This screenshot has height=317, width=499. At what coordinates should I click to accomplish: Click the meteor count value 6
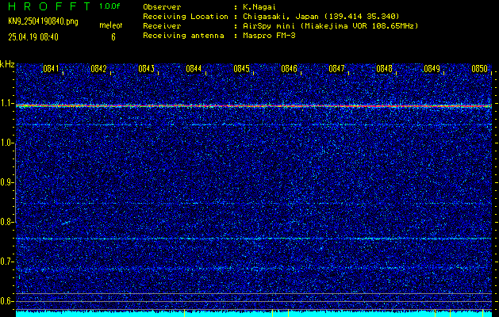(113, 37)
